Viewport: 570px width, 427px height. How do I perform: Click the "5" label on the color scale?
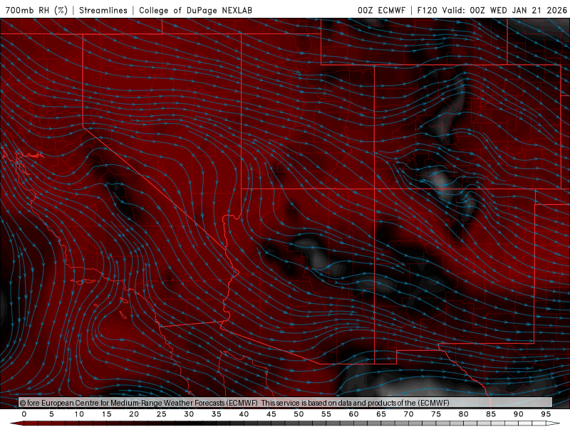pos(51,414)
